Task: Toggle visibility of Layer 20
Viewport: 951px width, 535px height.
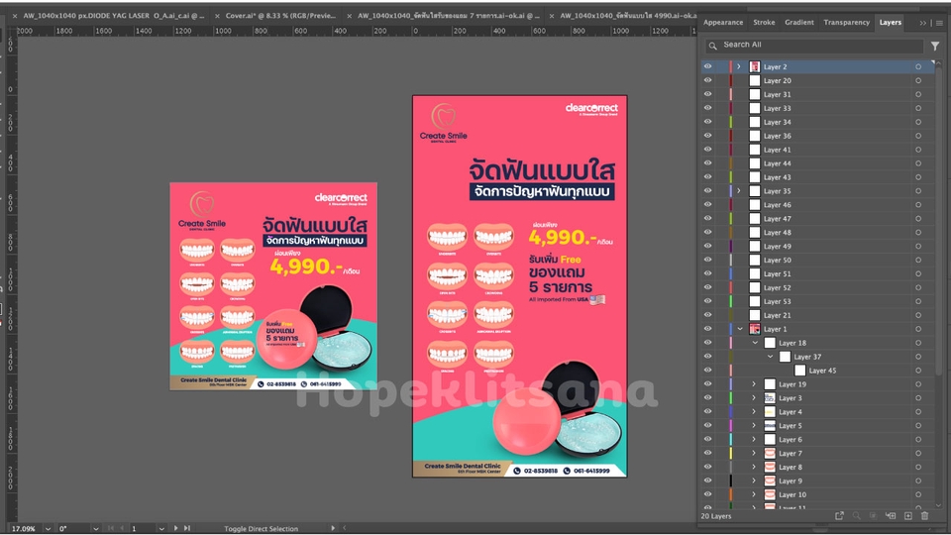Action: pos(707,80)
